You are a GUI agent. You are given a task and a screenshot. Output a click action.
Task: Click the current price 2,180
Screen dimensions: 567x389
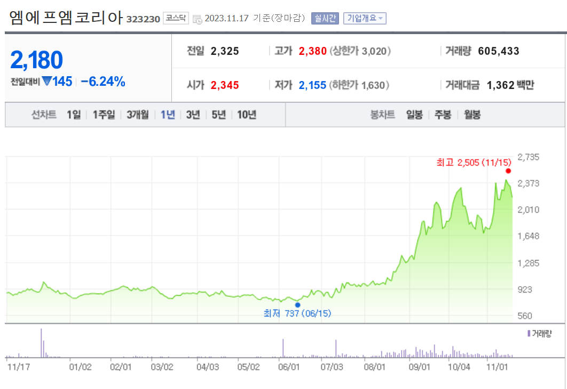[36, 60]
